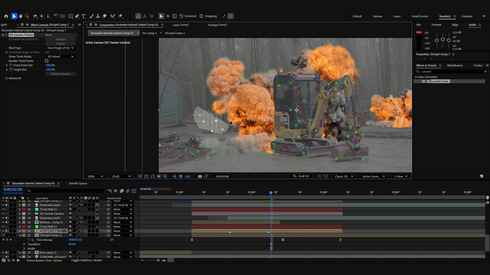This screenshot has height=275, width=490.
Task: Open the (Full) resolution dropdown
Action: click(121, 176)
